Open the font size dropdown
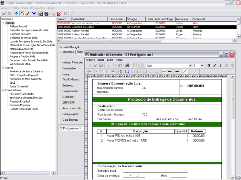The image size is (241, 180). (x=203, y=65)
